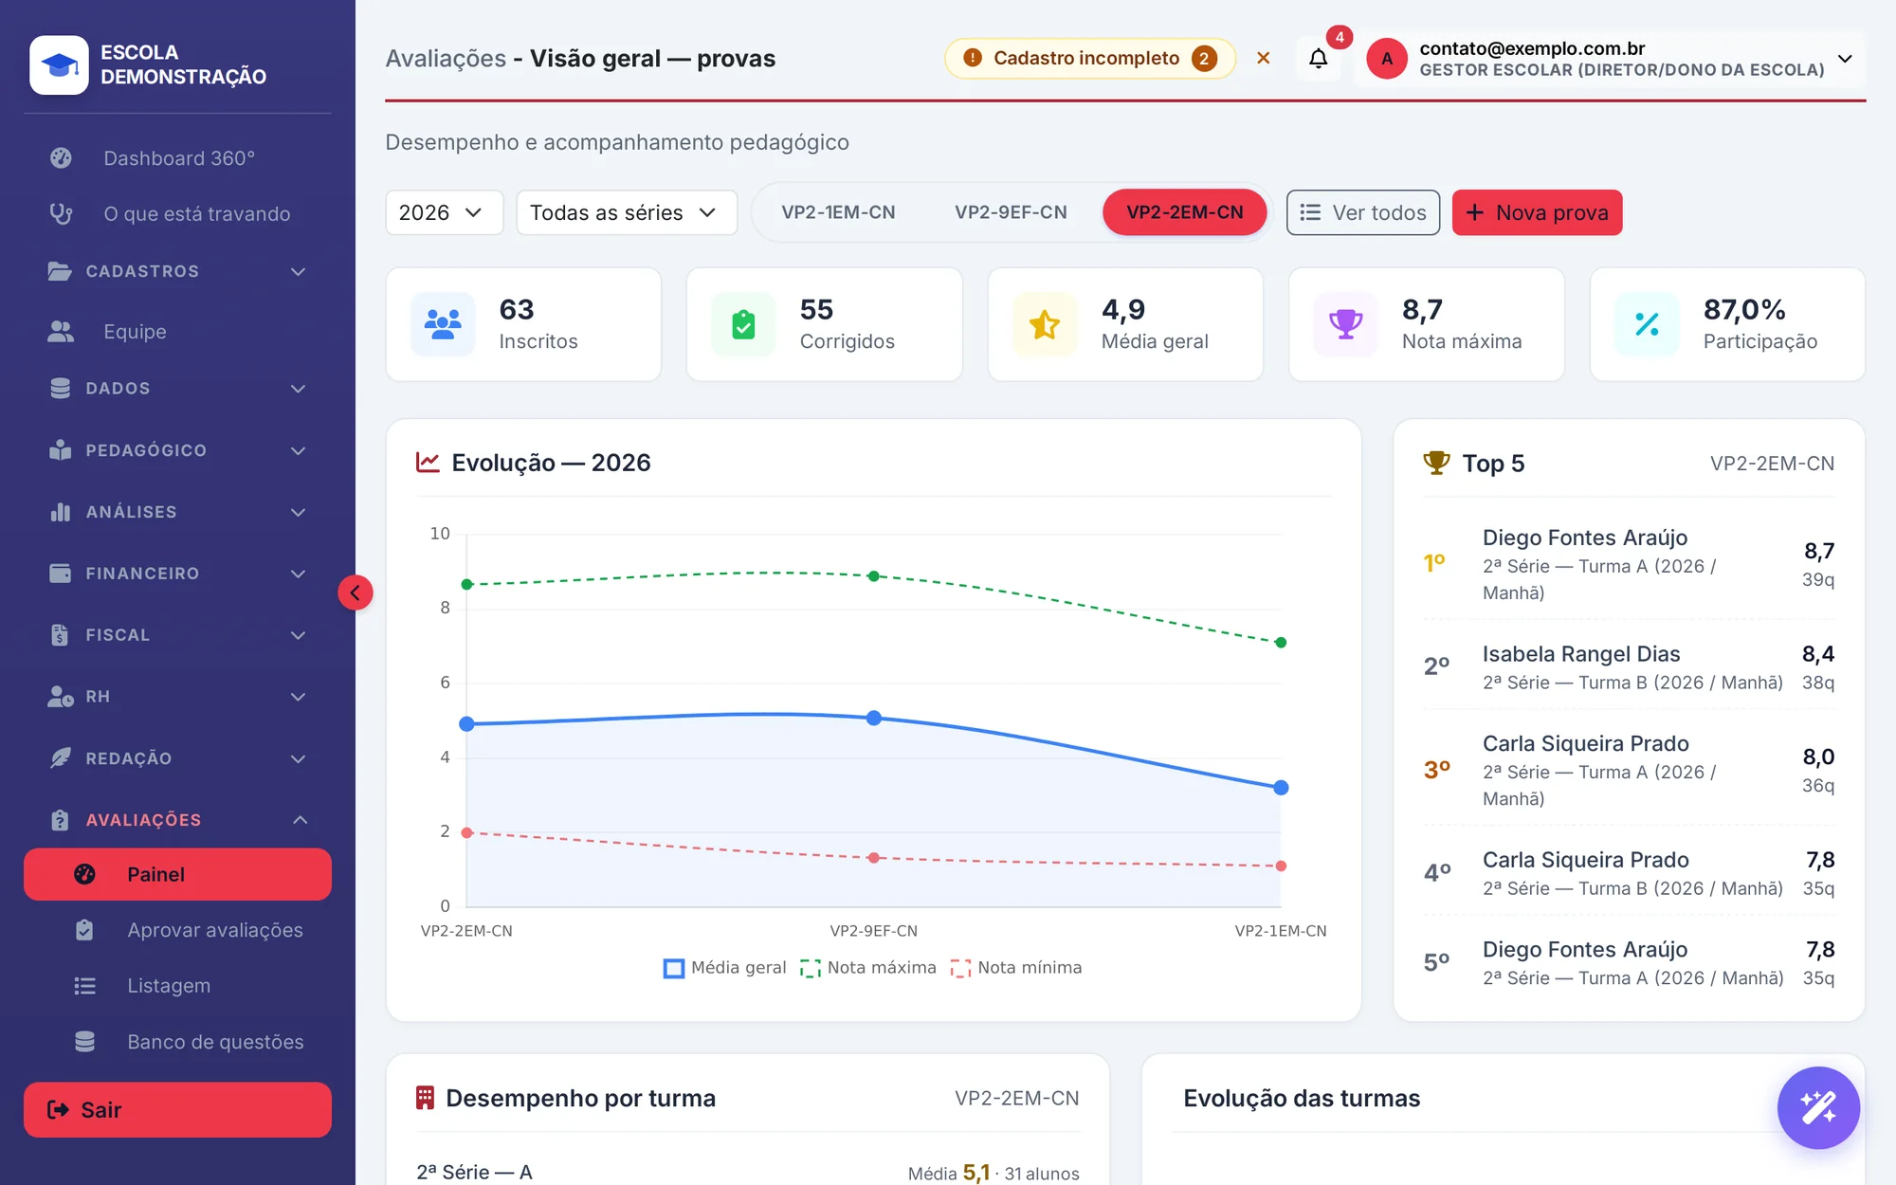Click the Nota máxima trophy icon
The width and height of the screenshot is (1896, 1185).
pyautogui.click(x=1345, y=324)
